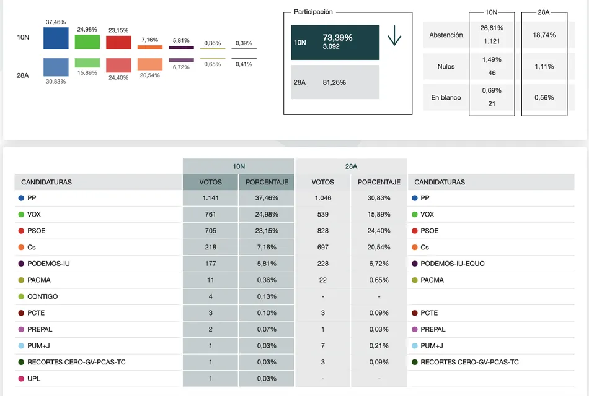
Task: Click the En blanco row label
Action: pos(446,97)
